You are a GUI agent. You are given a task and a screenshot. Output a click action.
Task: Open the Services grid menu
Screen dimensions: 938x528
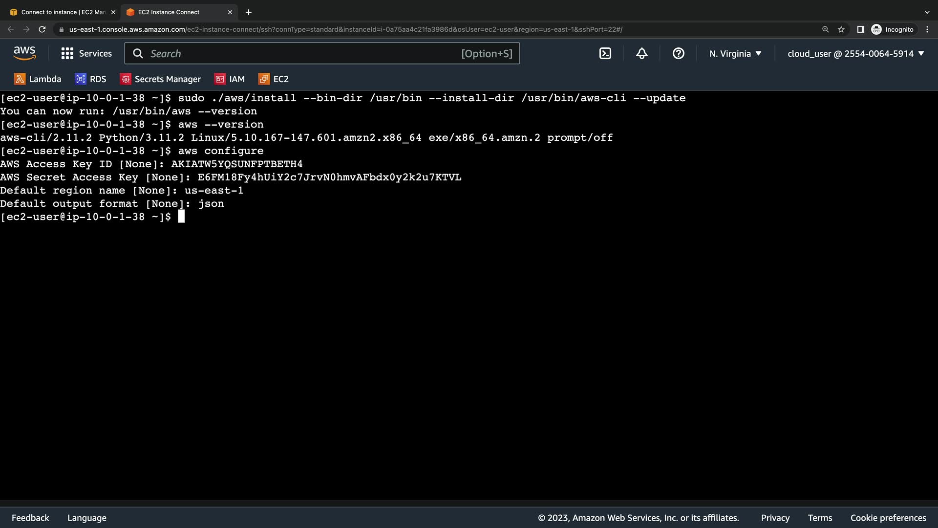(x=86, y=54)
